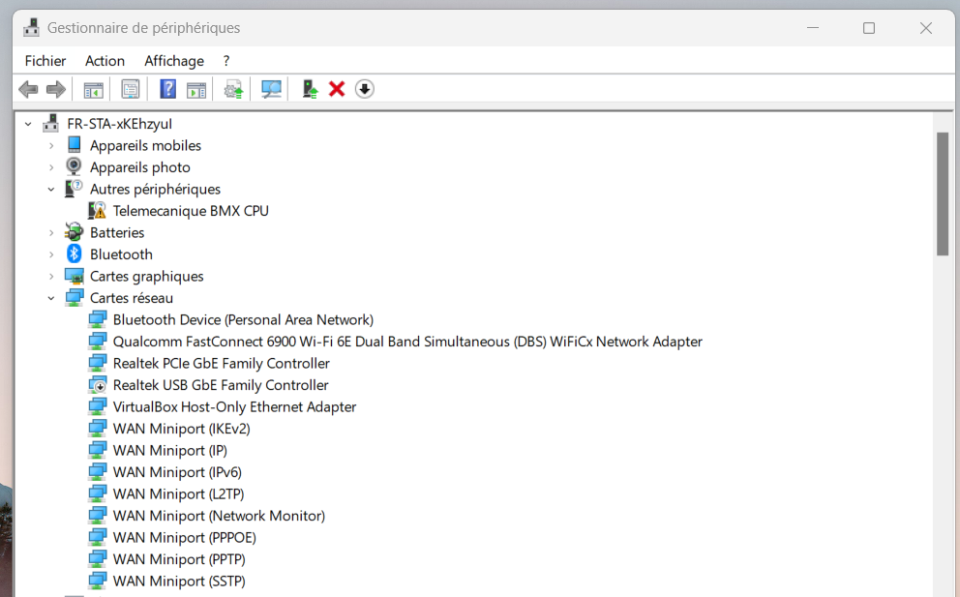
Task: Expand the Bluetooth category
Action: [x=51, y=254]
